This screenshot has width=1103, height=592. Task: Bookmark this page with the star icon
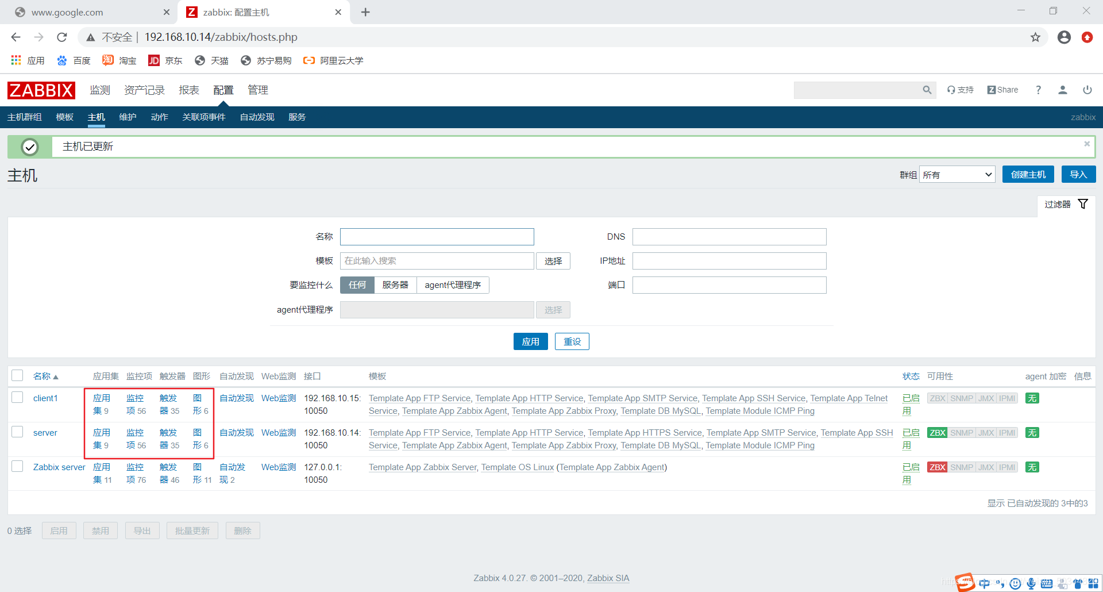point(1035,37)
